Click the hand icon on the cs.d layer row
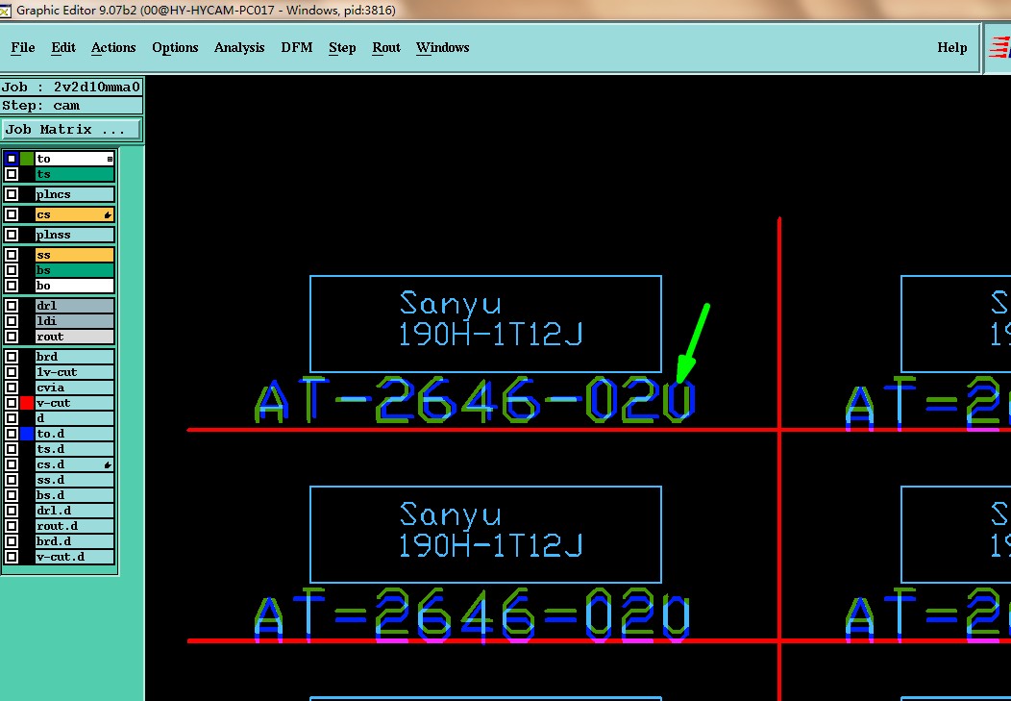1011x701 pixels. pyautogui.click(x=108, y=464)
